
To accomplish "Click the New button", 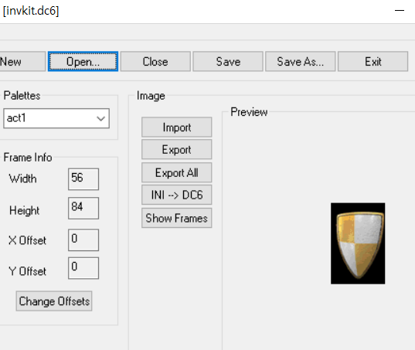I will point(22,61).
